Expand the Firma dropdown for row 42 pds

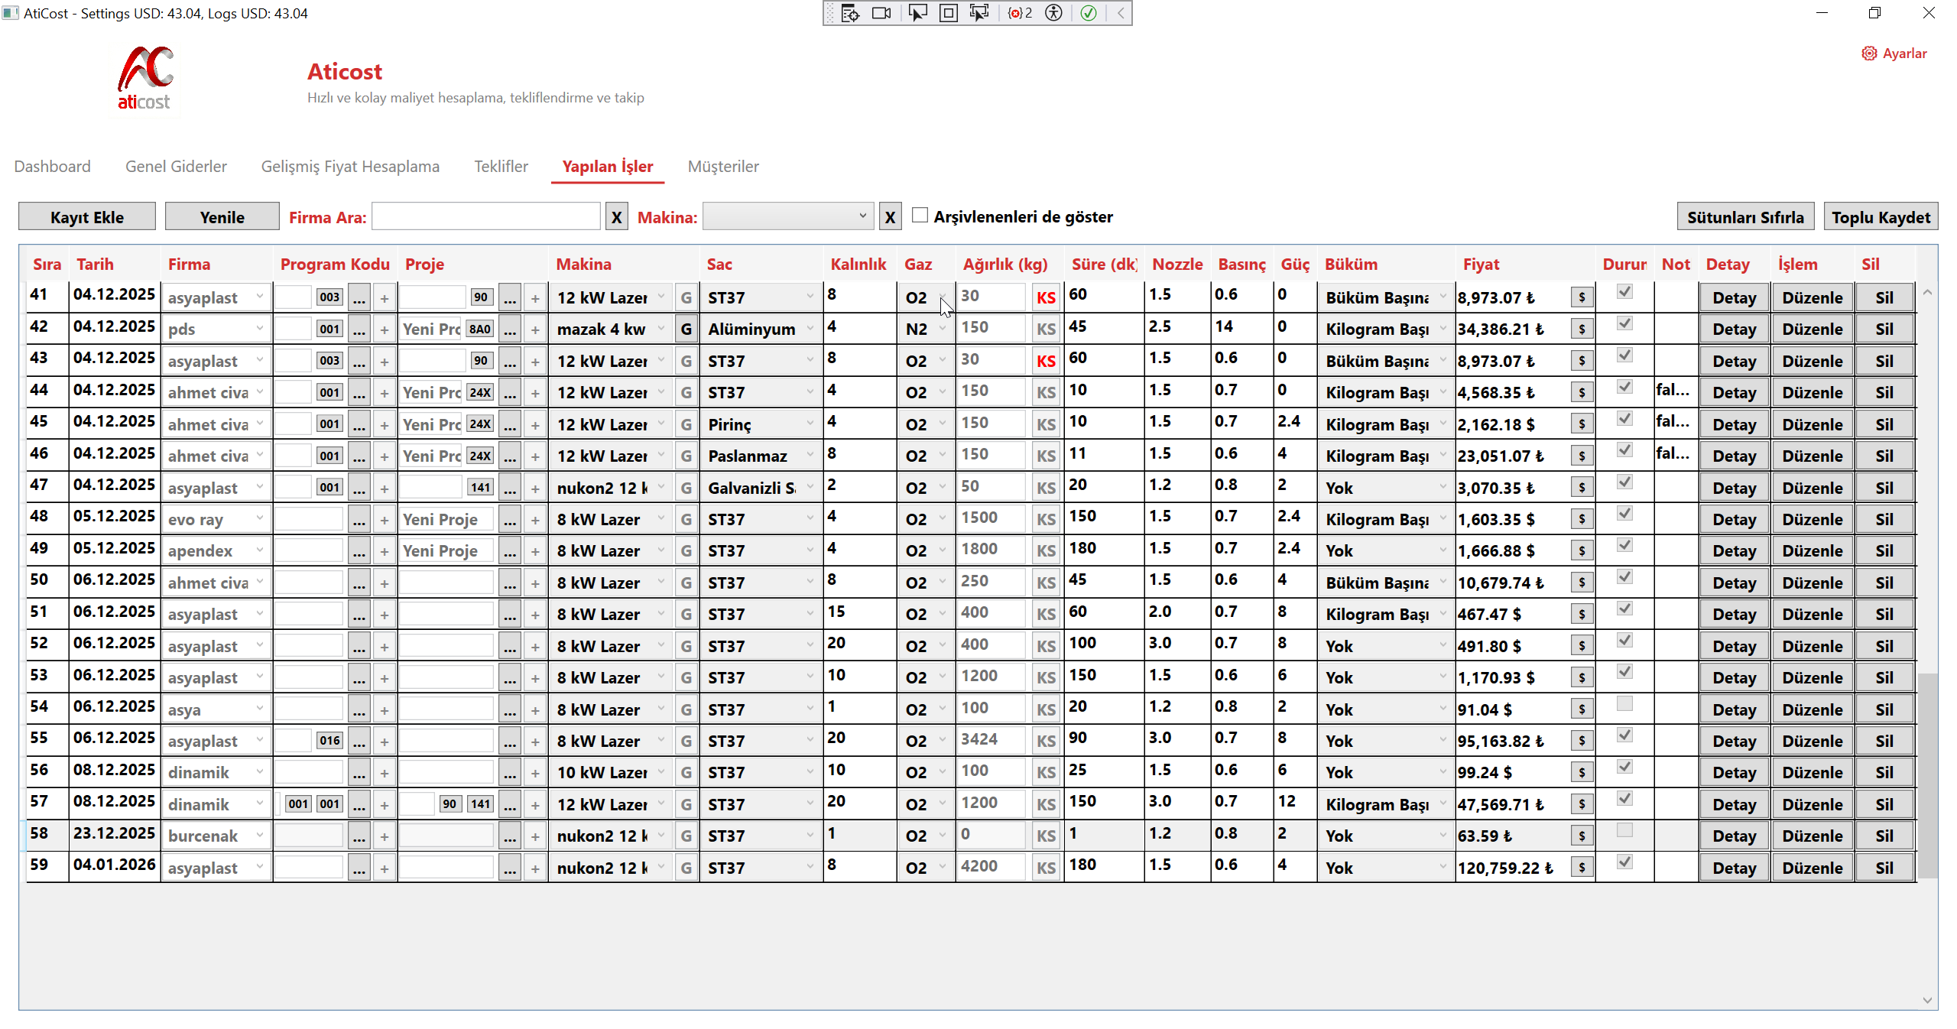pos(259,329)
